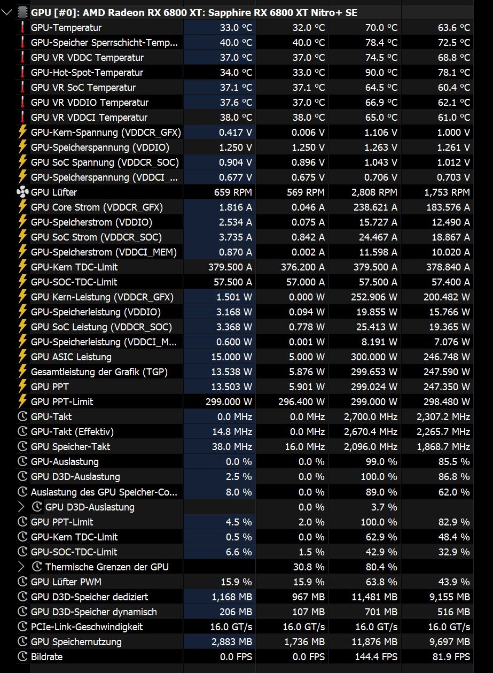Click clock icon beside GPU-Auslastung

pyautogui.click(x=22, y=461)
